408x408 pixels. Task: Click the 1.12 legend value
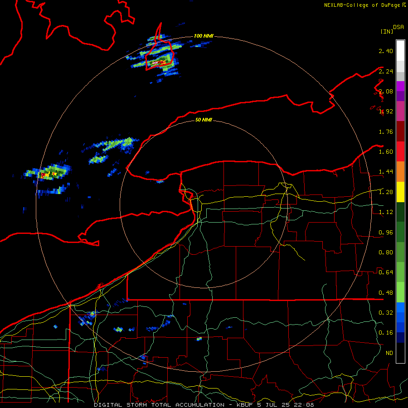pyautogui.click(x=386, y=212)
